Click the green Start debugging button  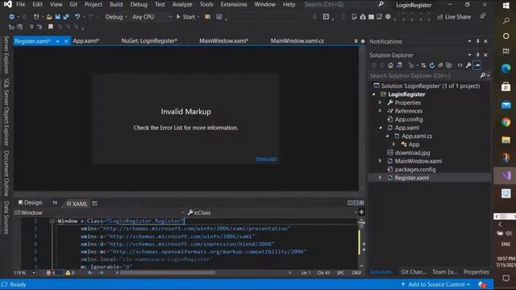click(x=186, y=17)
